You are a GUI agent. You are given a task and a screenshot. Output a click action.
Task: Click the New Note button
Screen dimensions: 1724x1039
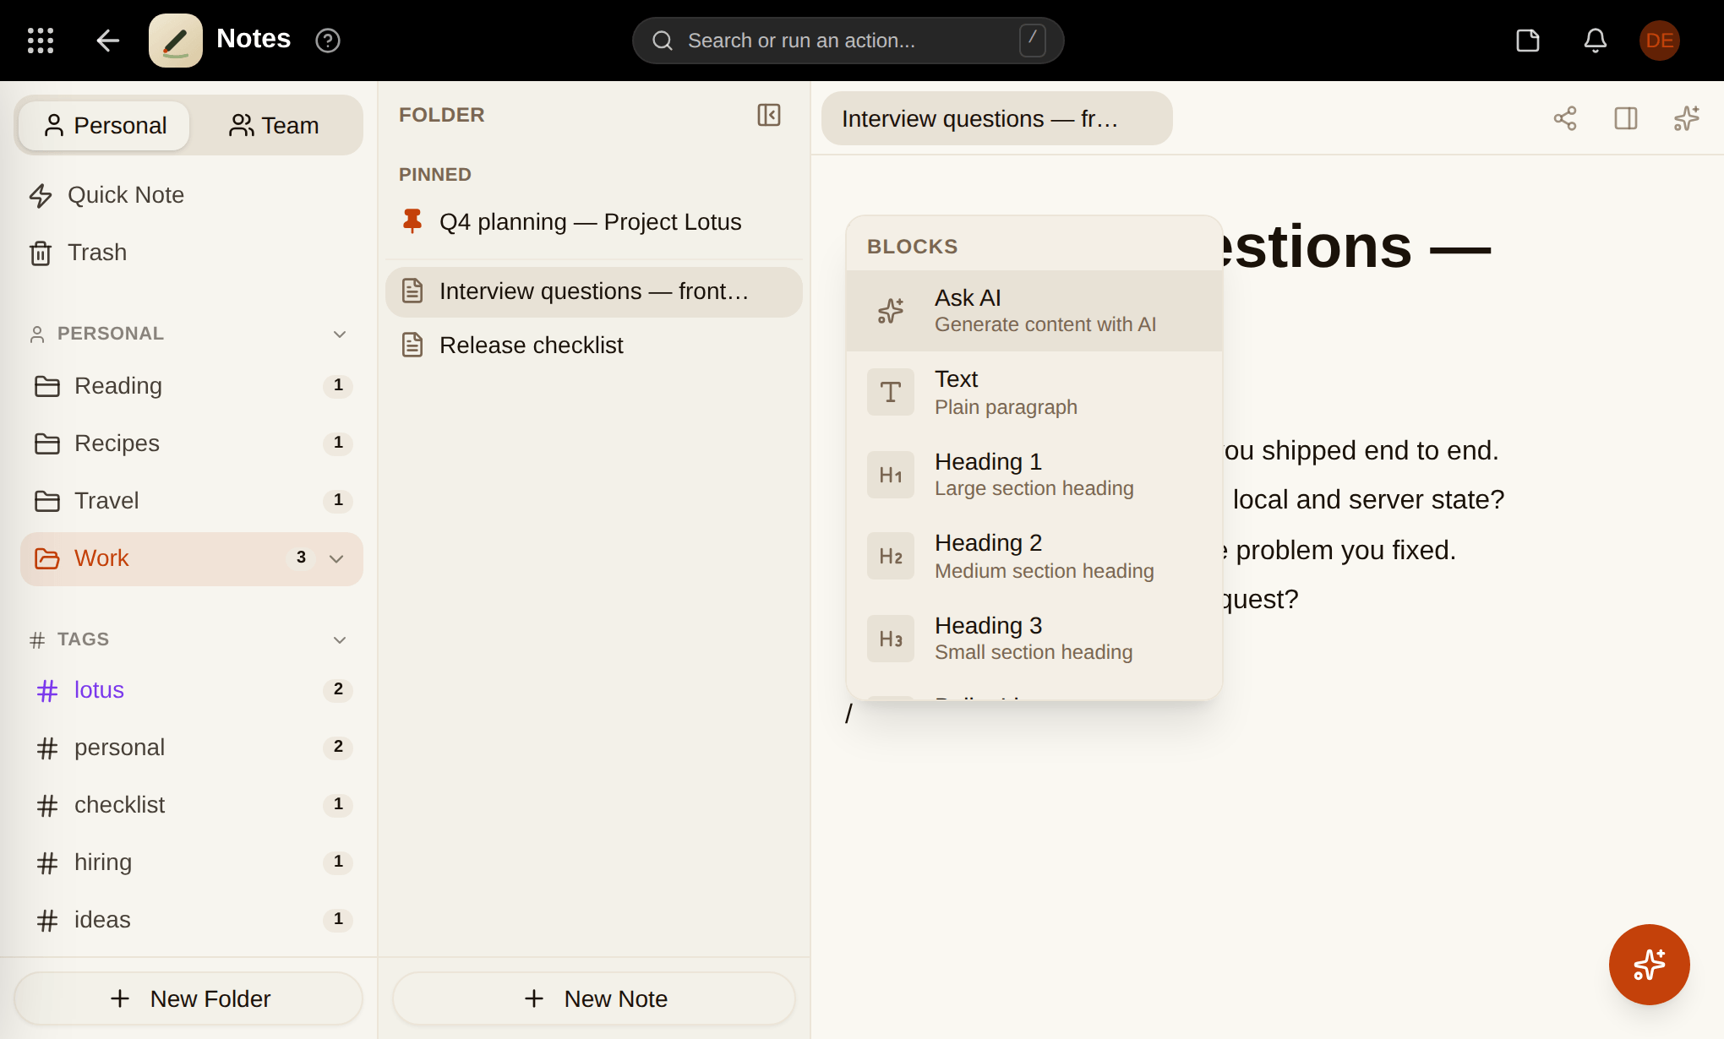pyautogui.click(x=594, y=998)
